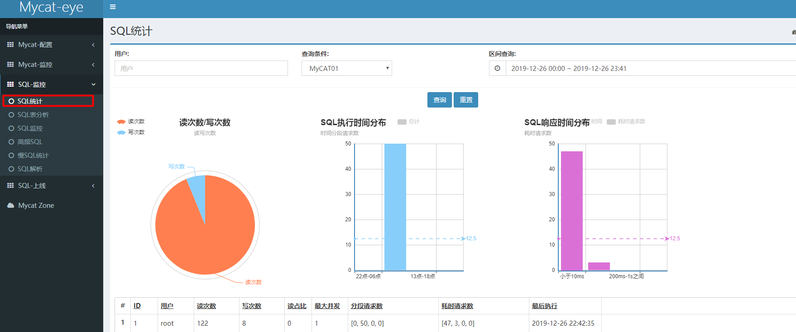Expand the Mycat-配置 menu chevron
Viewport: 796px width, 332px height.
click(x=93, y=45)
